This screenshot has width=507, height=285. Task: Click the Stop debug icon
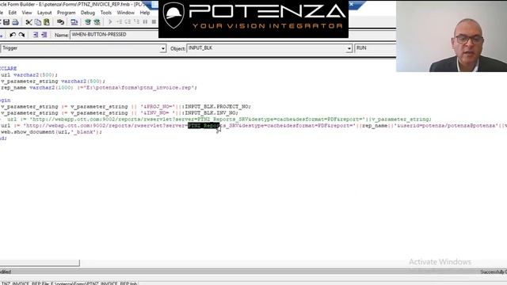click(154, 22)
